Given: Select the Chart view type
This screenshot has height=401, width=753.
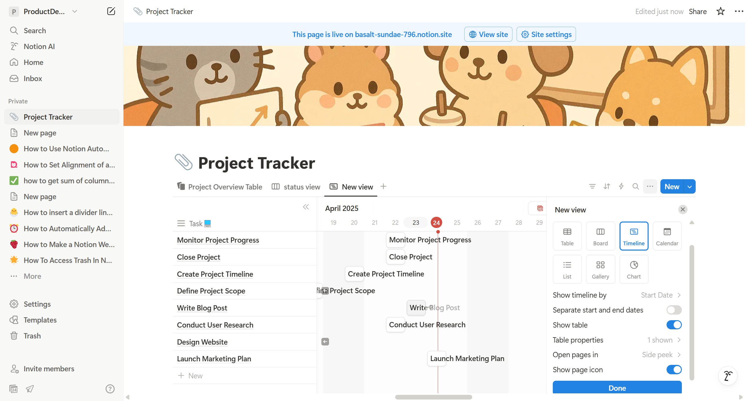Looking at the screenshot, I should pyautogui.click(x=634, y=269).
